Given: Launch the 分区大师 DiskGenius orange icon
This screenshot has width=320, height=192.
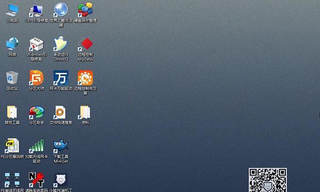Looking at the screenshot, I should click(x=36, y=78).
